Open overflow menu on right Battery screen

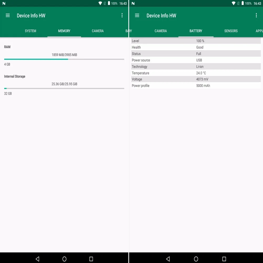pyautogui.click(x=256, y=16)
